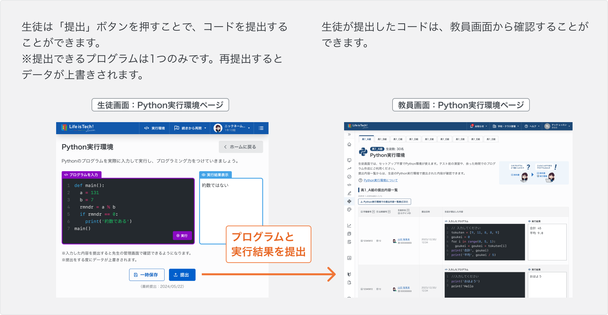Click eye icon beside first row 実行結果
Viewport: 608px width, 315px height.
pyautogui.click(x=529, y=221)
